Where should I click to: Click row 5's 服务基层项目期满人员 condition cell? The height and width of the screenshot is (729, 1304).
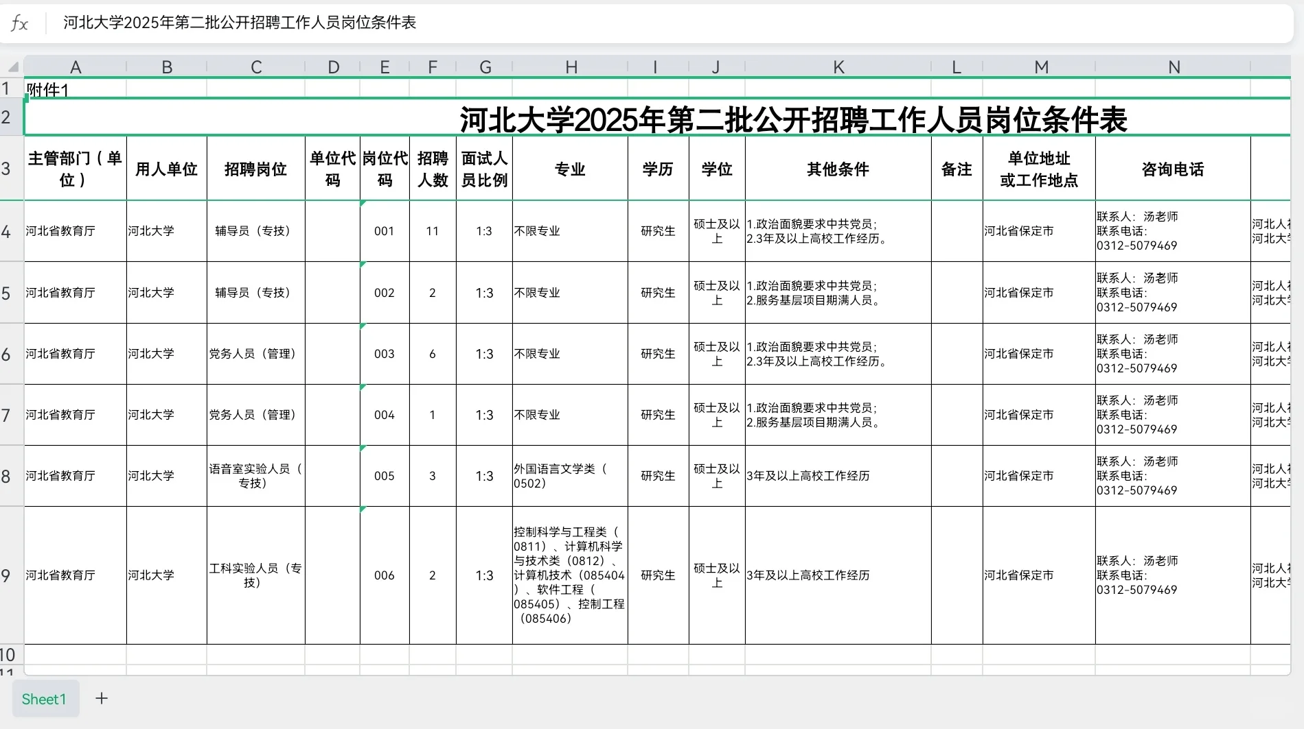[838, 293]
